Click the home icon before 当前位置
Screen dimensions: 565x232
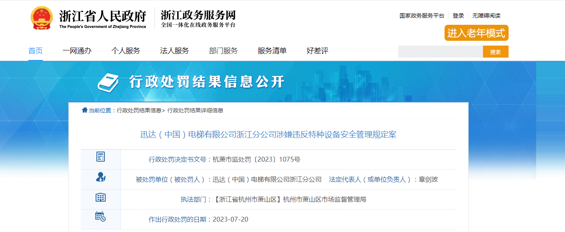click(x=84, y=110)
